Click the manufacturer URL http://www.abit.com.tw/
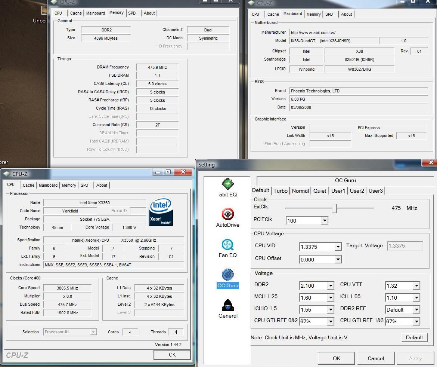The width and height of the screenshot is (437, 367). click(359, 33)
